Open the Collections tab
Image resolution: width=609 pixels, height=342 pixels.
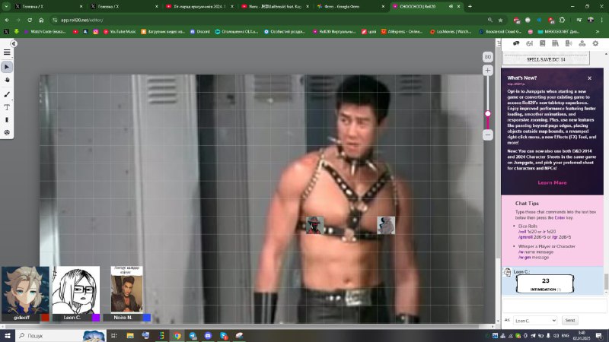[582, 43]
